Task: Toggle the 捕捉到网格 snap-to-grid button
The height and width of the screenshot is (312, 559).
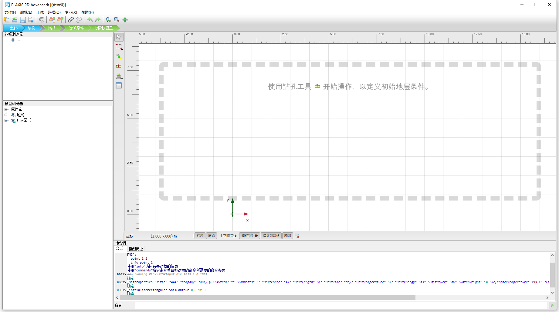Action: coord(271,236)
